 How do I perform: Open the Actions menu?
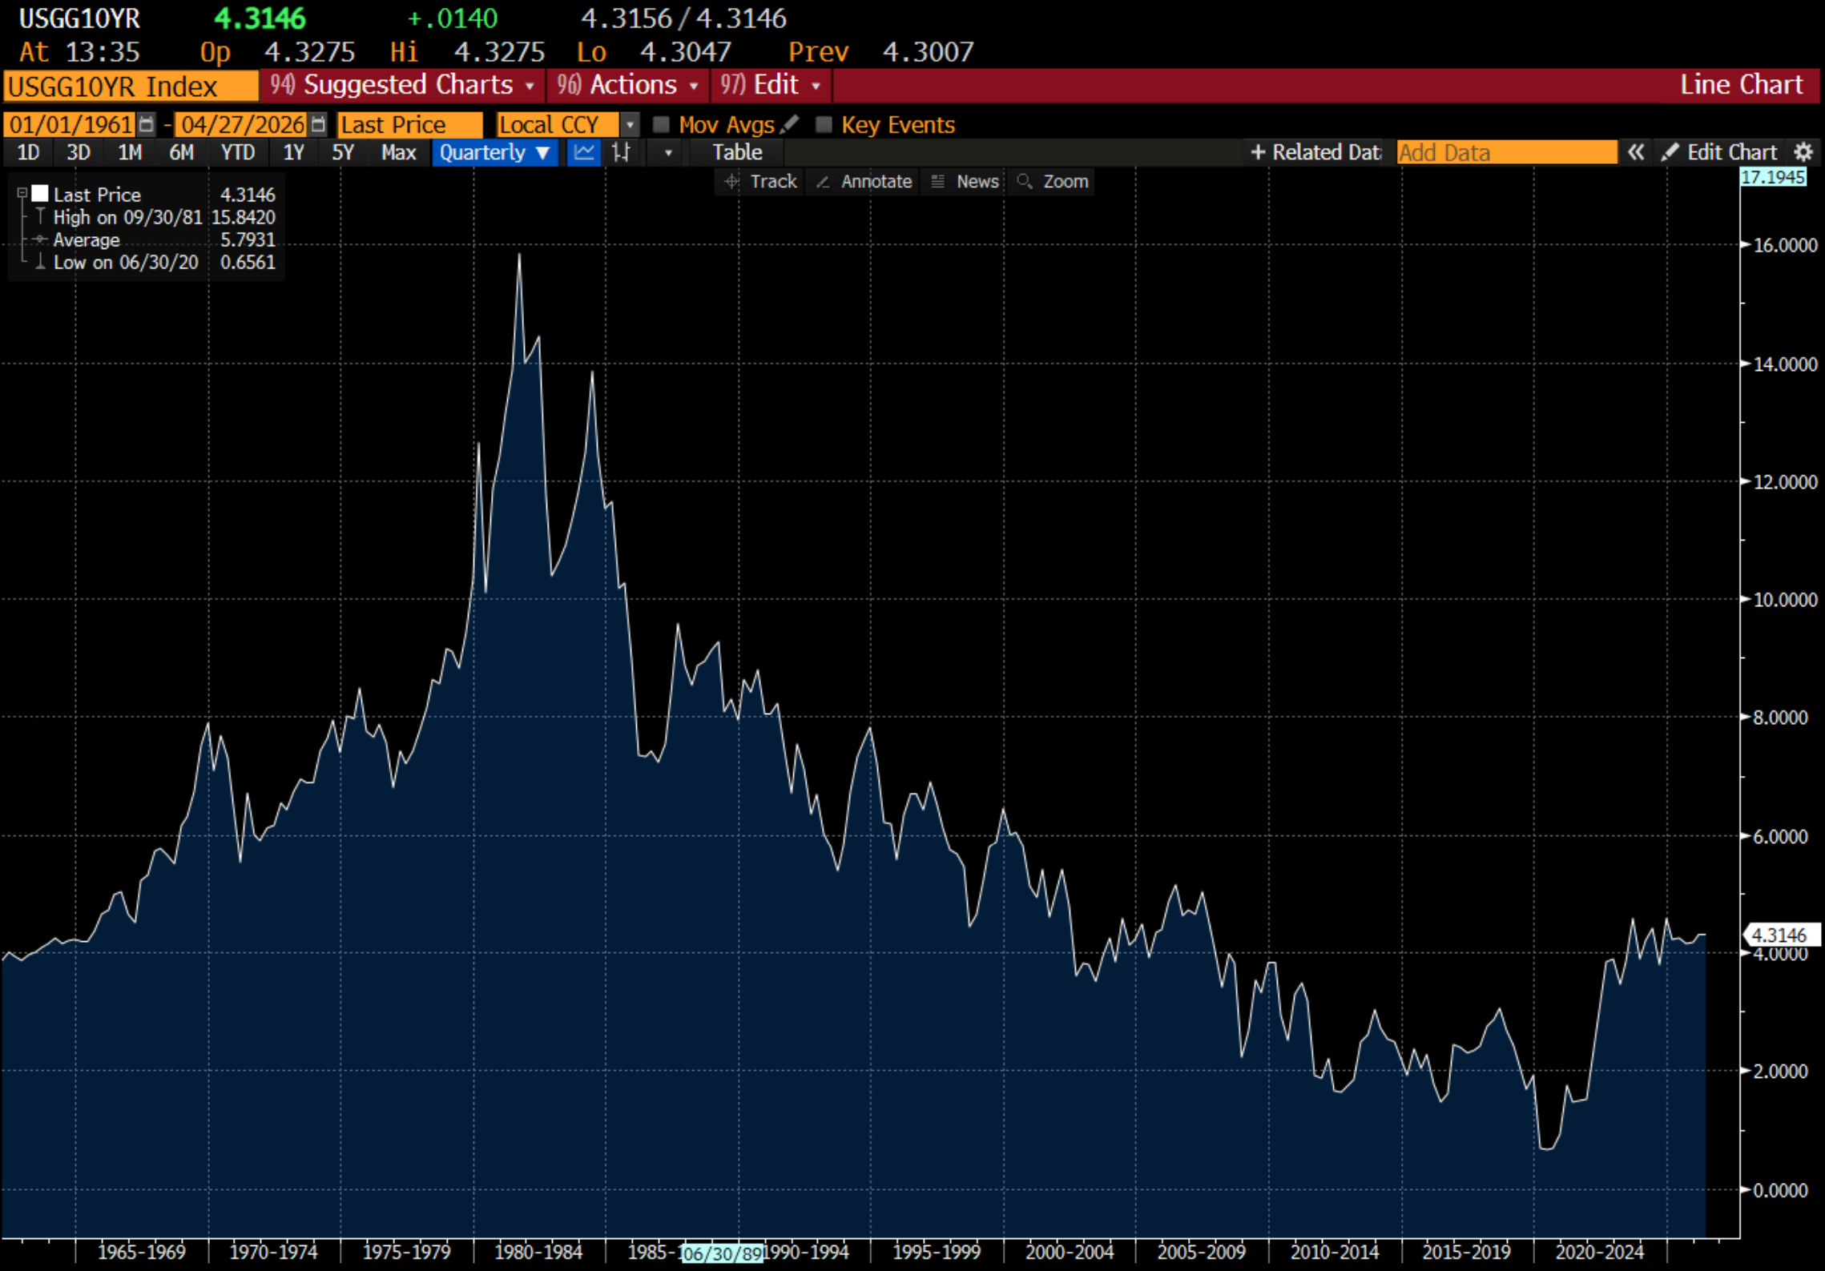click(x=628, y=85)
